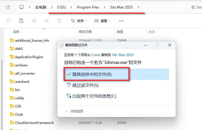Expand chevron after 此电脑

52,7
